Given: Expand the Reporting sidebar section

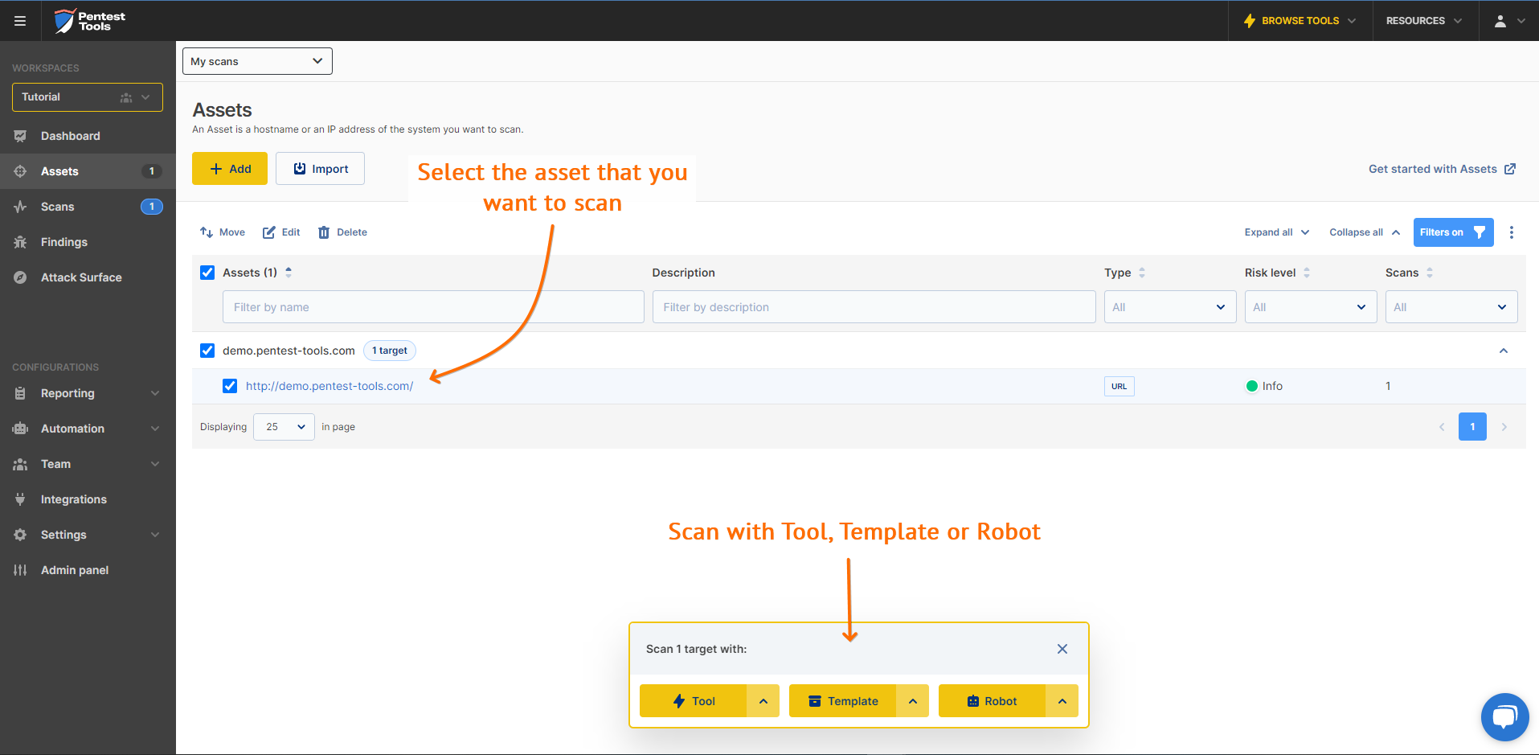Looking at the screenshot, I should pyautogui.click(x=88, y=393).
